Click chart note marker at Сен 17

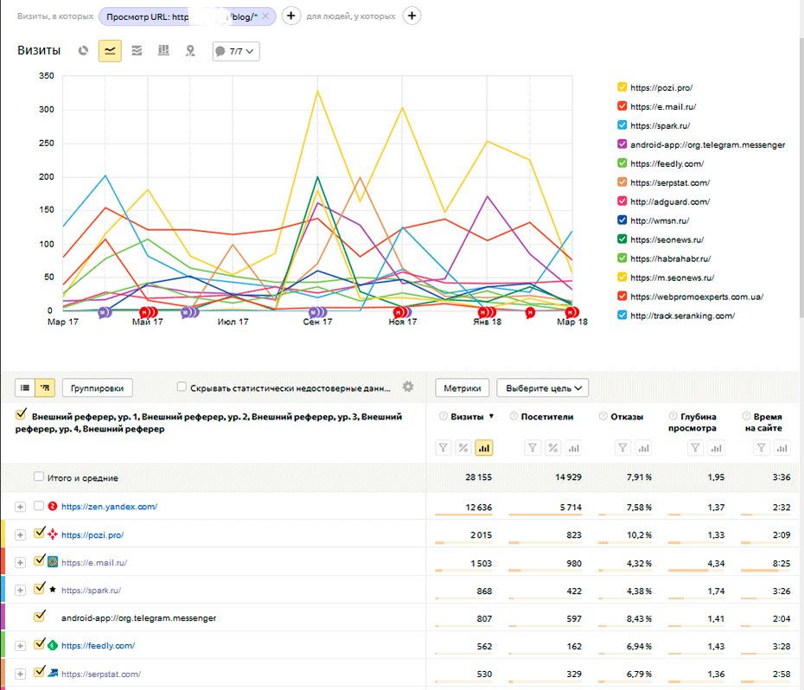pos(317,311)
